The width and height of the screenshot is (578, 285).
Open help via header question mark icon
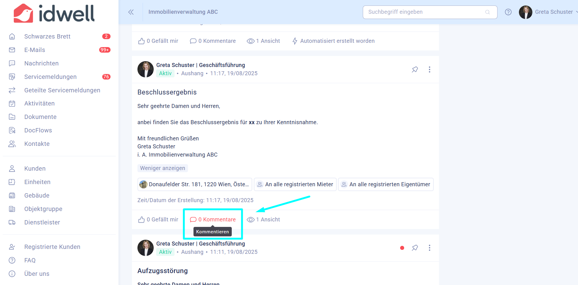tap(508, 12)
